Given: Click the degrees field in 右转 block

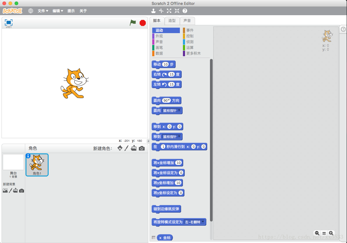Looking at the screenshot, I should click(x=171, y=74).
